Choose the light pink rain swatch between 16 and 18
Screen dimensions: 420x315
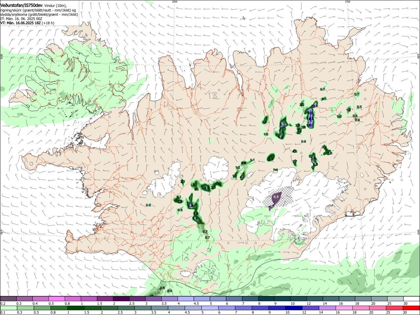coord(344,308)
